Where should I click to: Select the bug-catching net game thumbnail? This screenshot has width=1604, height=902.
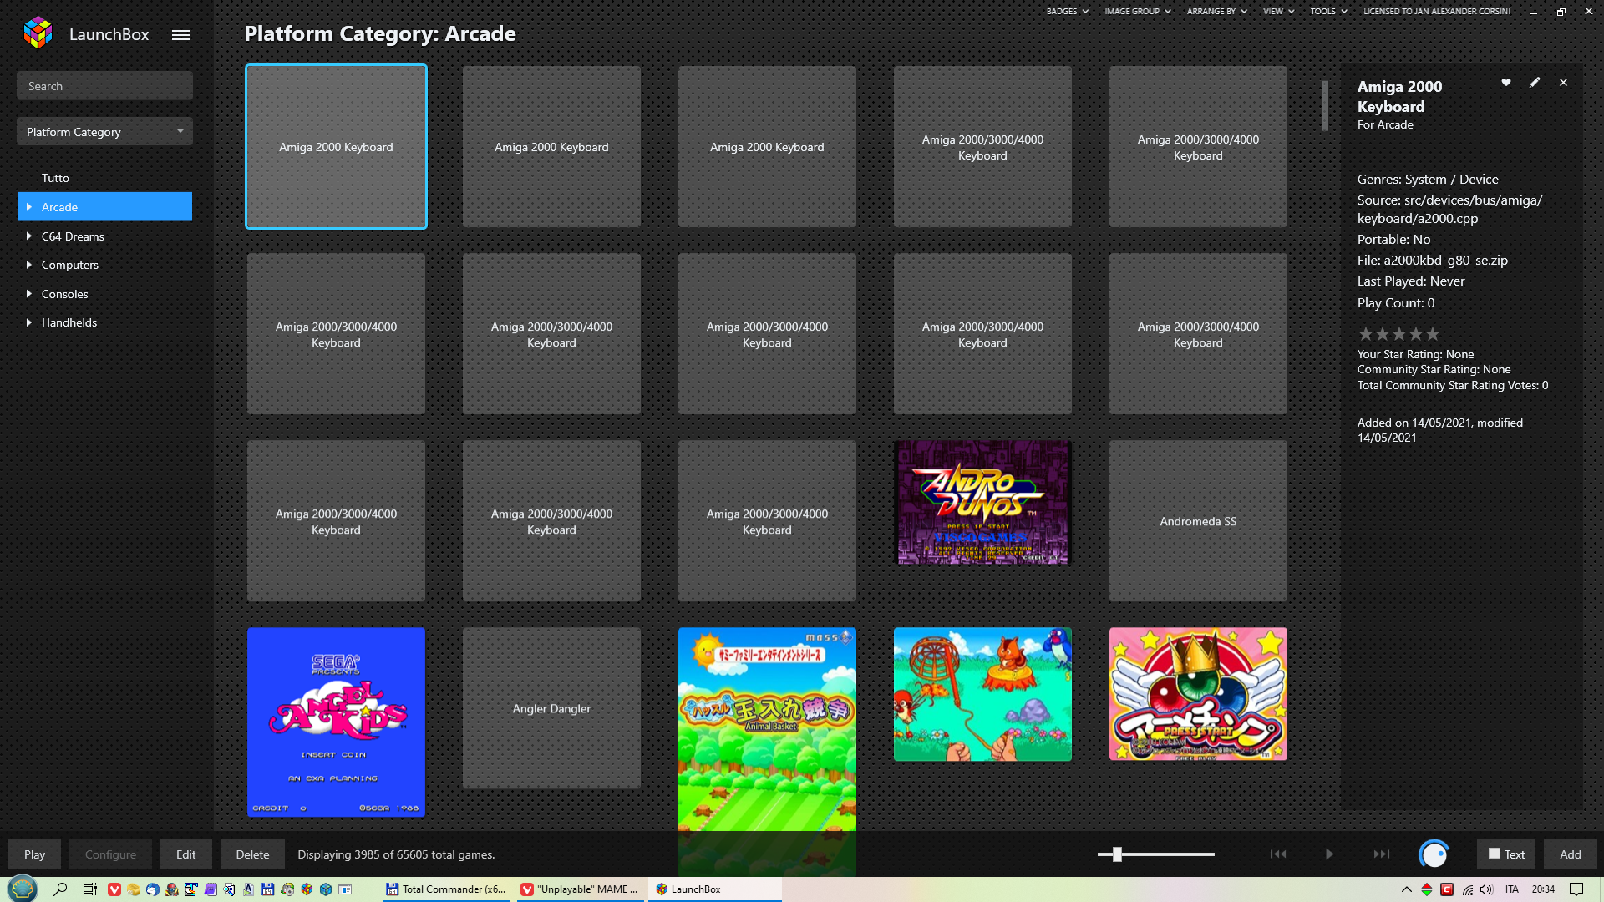click(x=982, y=694)
